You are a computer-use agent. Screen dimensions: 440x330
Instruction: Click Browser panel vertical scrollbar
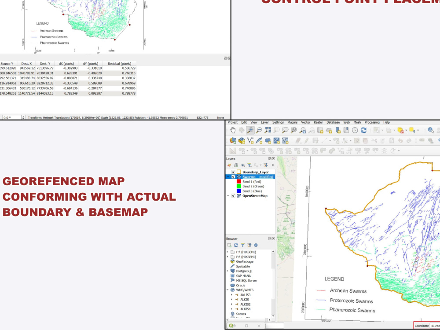273,284
